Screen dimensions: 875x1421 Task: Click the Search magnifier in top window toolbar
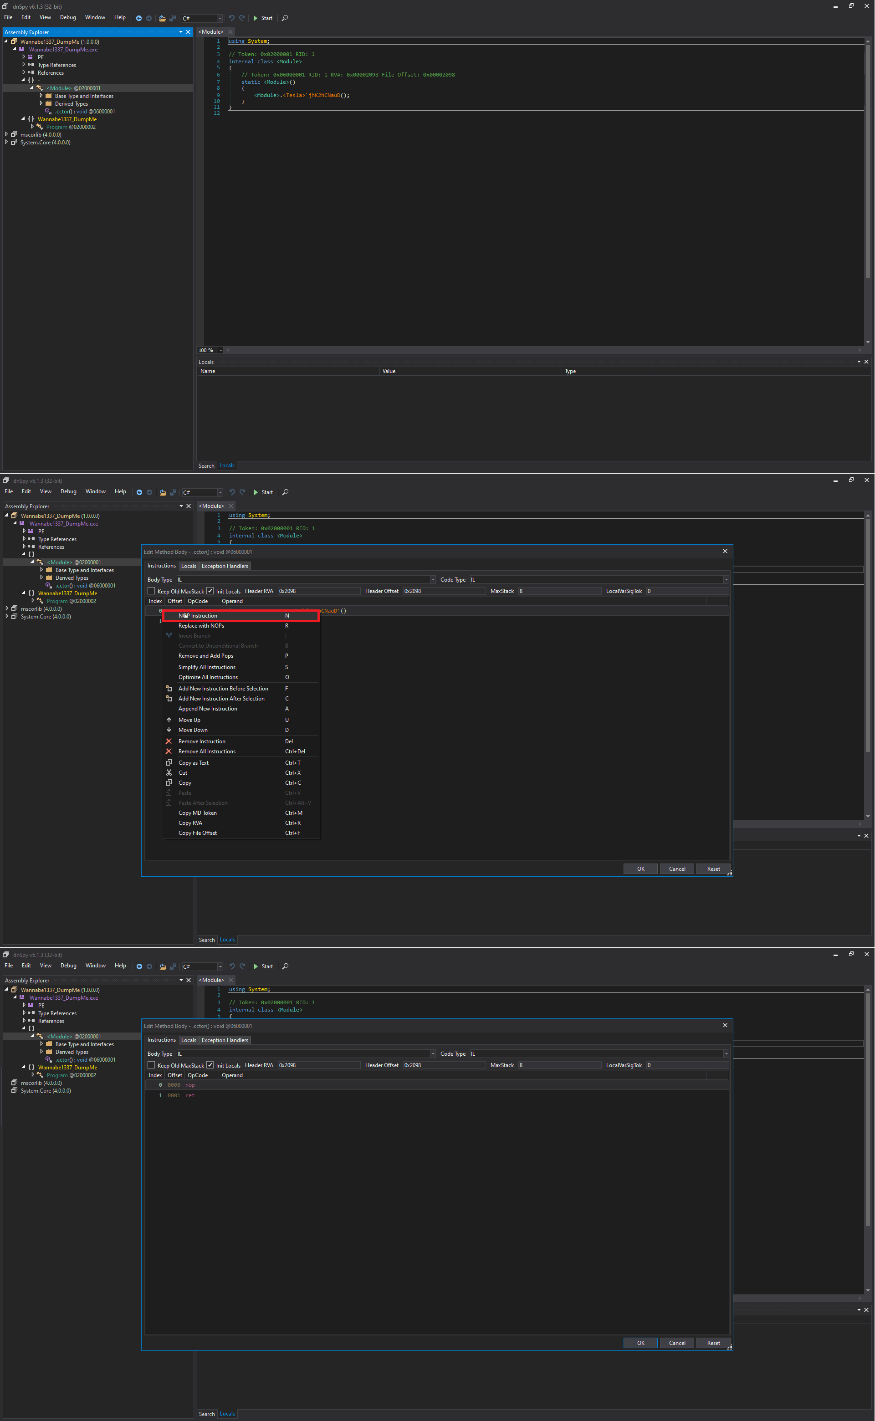tap(285, 19)
